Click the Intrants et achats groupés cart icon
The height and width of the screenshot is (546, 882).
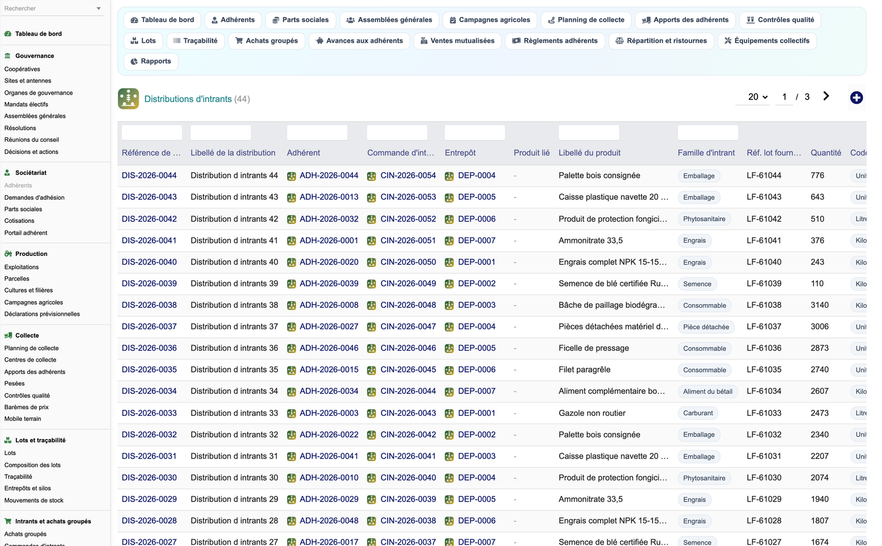8,522
